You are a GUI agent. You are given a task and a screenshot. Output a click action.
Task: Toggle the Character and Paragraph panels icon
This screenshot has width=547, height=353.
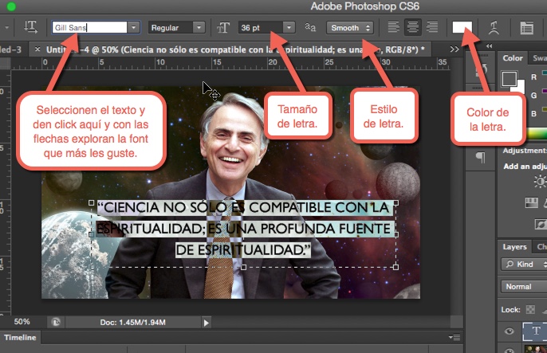click(x=527, y=27)
